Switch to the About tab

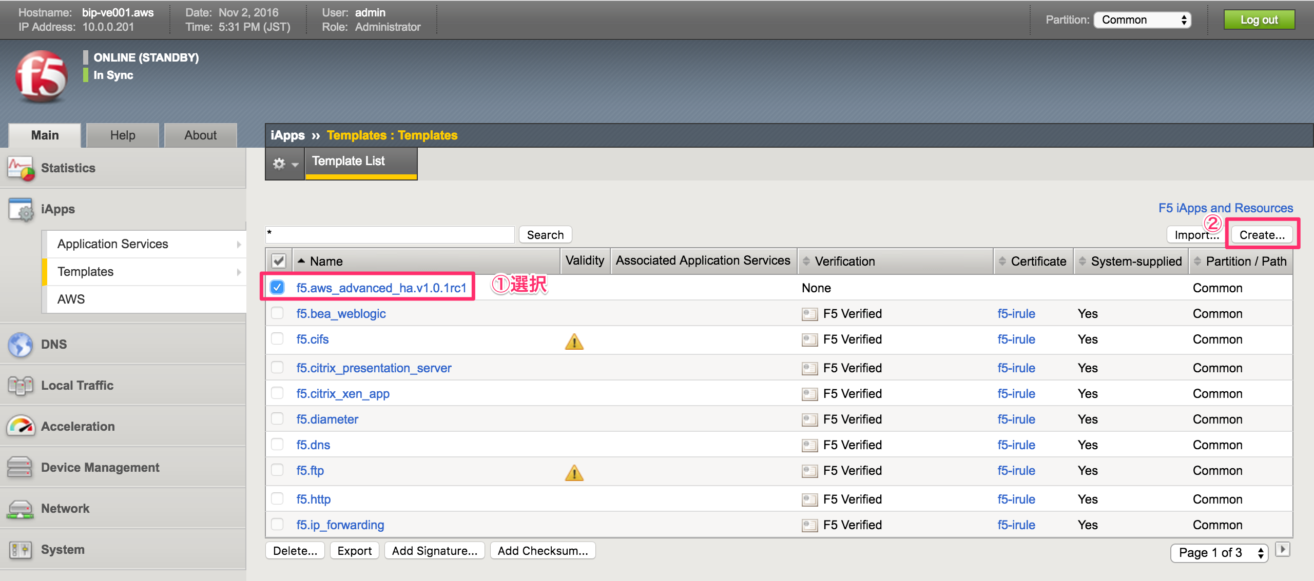click(x=201, y=135)
